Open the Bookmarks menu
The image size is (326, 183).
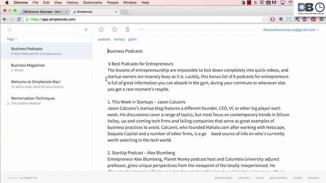pos(93,3)
